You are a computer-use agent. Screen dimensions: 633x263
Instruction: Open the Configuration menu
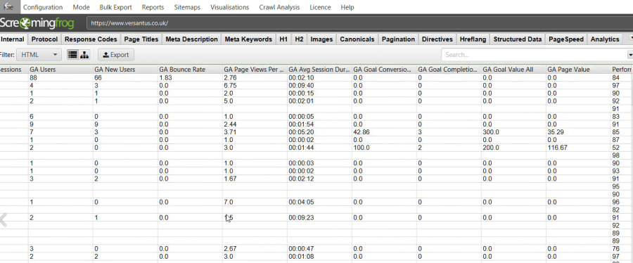pos(43,7)
